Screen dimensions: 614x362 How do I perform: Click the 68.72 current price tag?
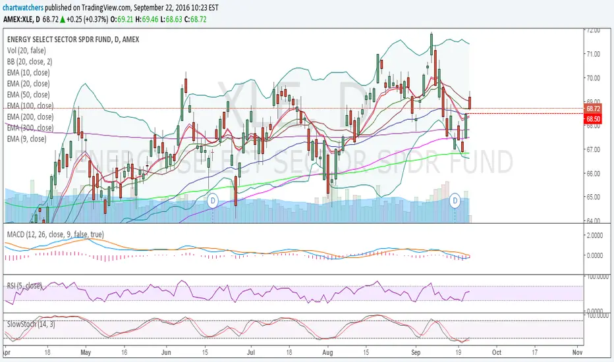point(593,109)
